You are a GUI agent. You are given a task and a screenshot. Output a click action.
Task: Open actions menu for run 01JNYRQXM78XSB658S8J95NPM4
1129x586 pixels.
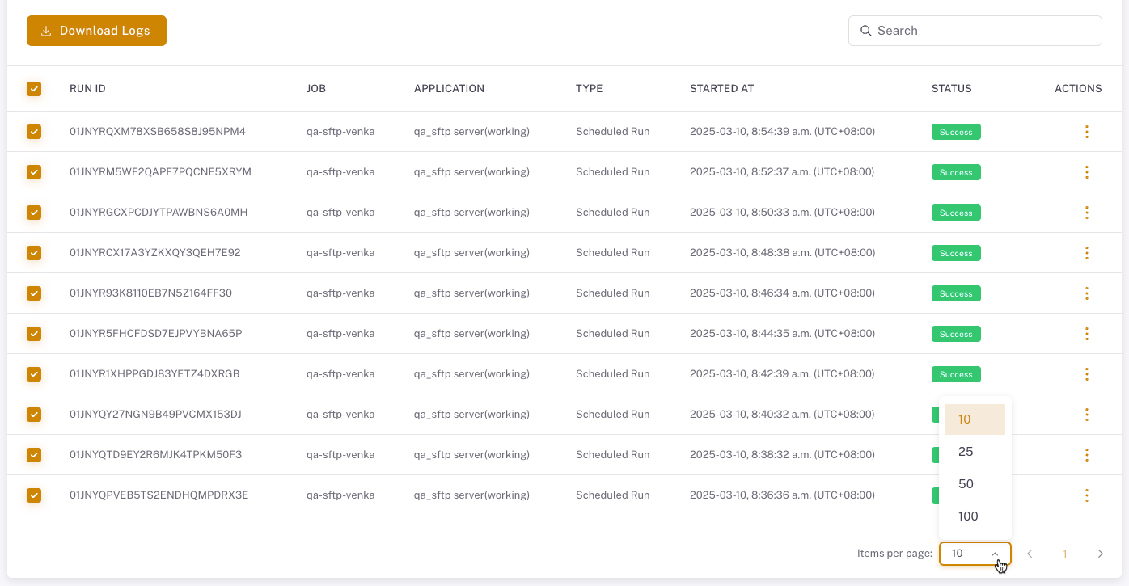click(1086, 132)
